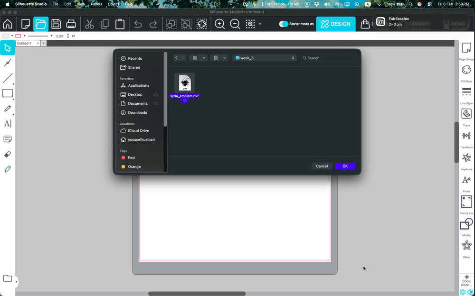The height and width of the screenshot is (296, 475).
Task: Open the File menu
Action: point(55,4)
